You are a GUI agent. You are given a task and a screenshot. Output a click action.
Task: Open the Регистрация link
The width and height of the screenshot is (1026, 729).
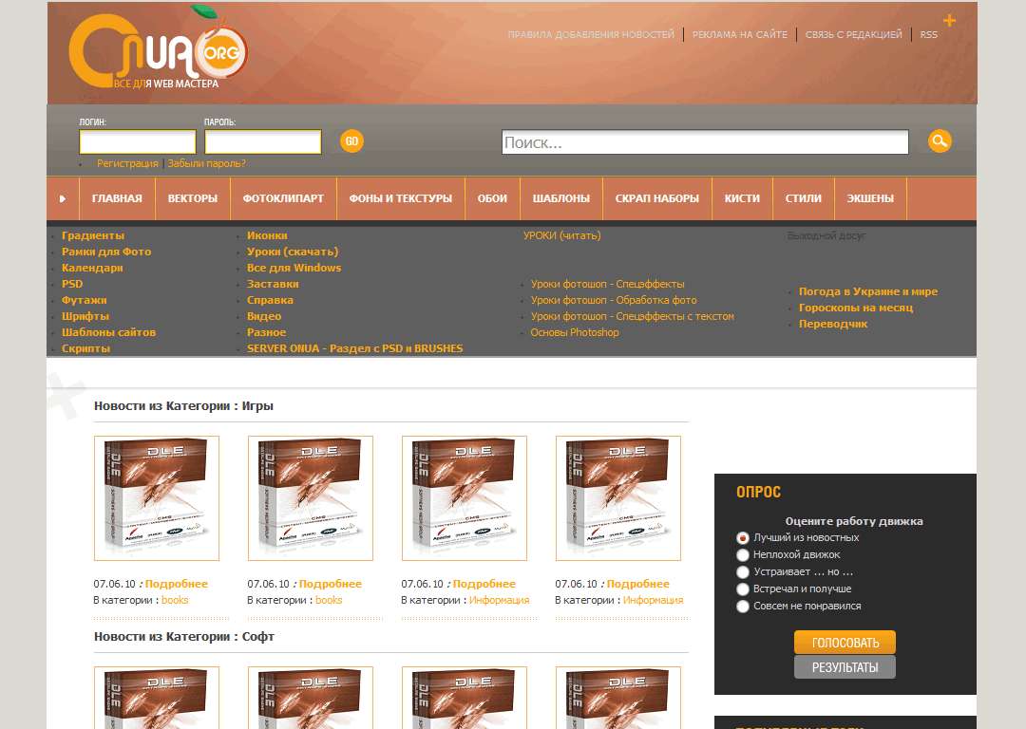(127, 163)
